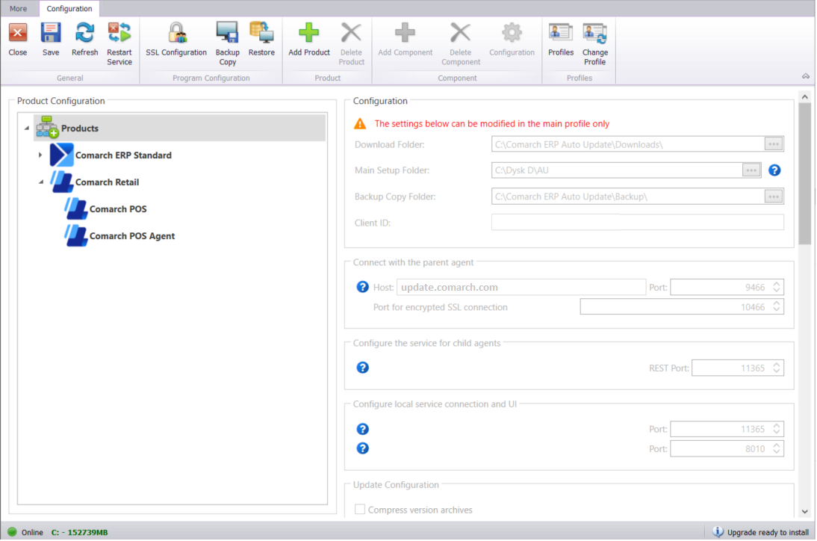The image size is (817, 541).
Task: Save configuration with the floppy disk icon
Action: pyautogui.click(x=51, y=34)
